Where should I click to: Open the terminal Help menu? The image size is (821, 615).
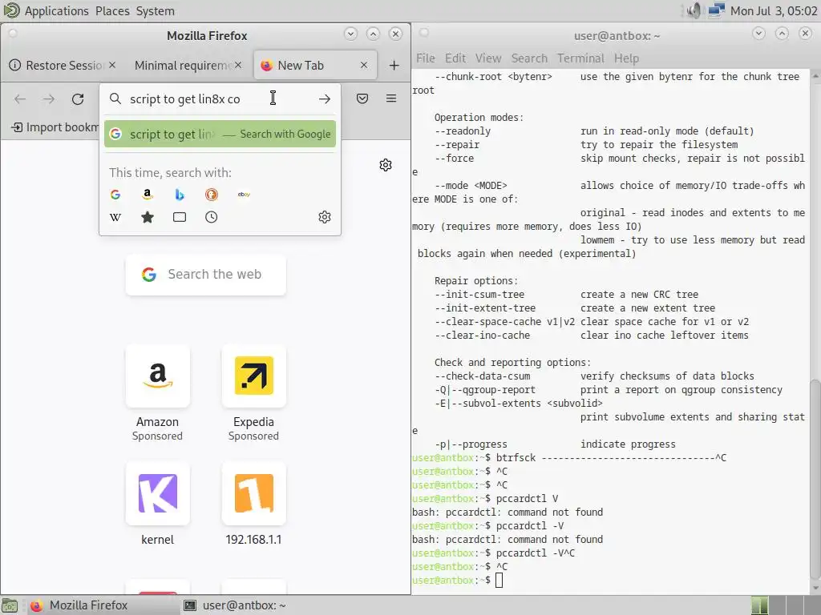pyautogui.click(x=626, y=58)
